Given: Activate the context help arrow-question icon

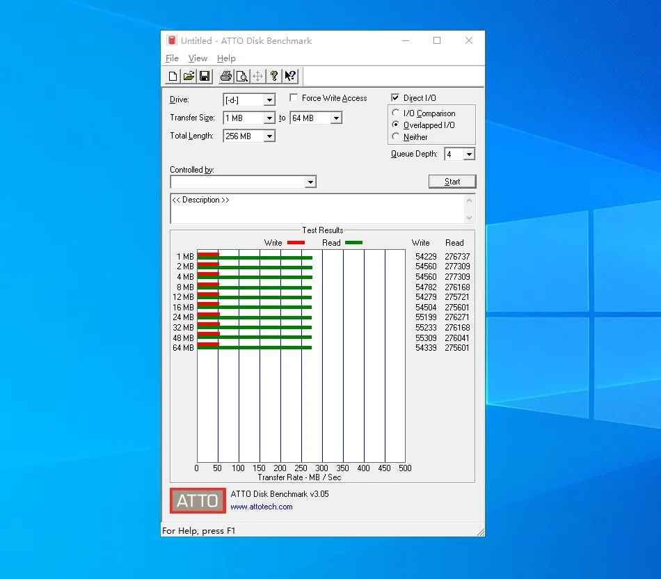Looking at the screenshot, I should click(x=290, y=77).
